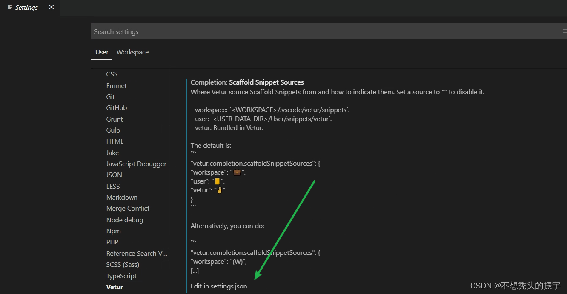Screen dimensions: 567x294
Task: Select PHP in settings tree
Action: point(112,242)
